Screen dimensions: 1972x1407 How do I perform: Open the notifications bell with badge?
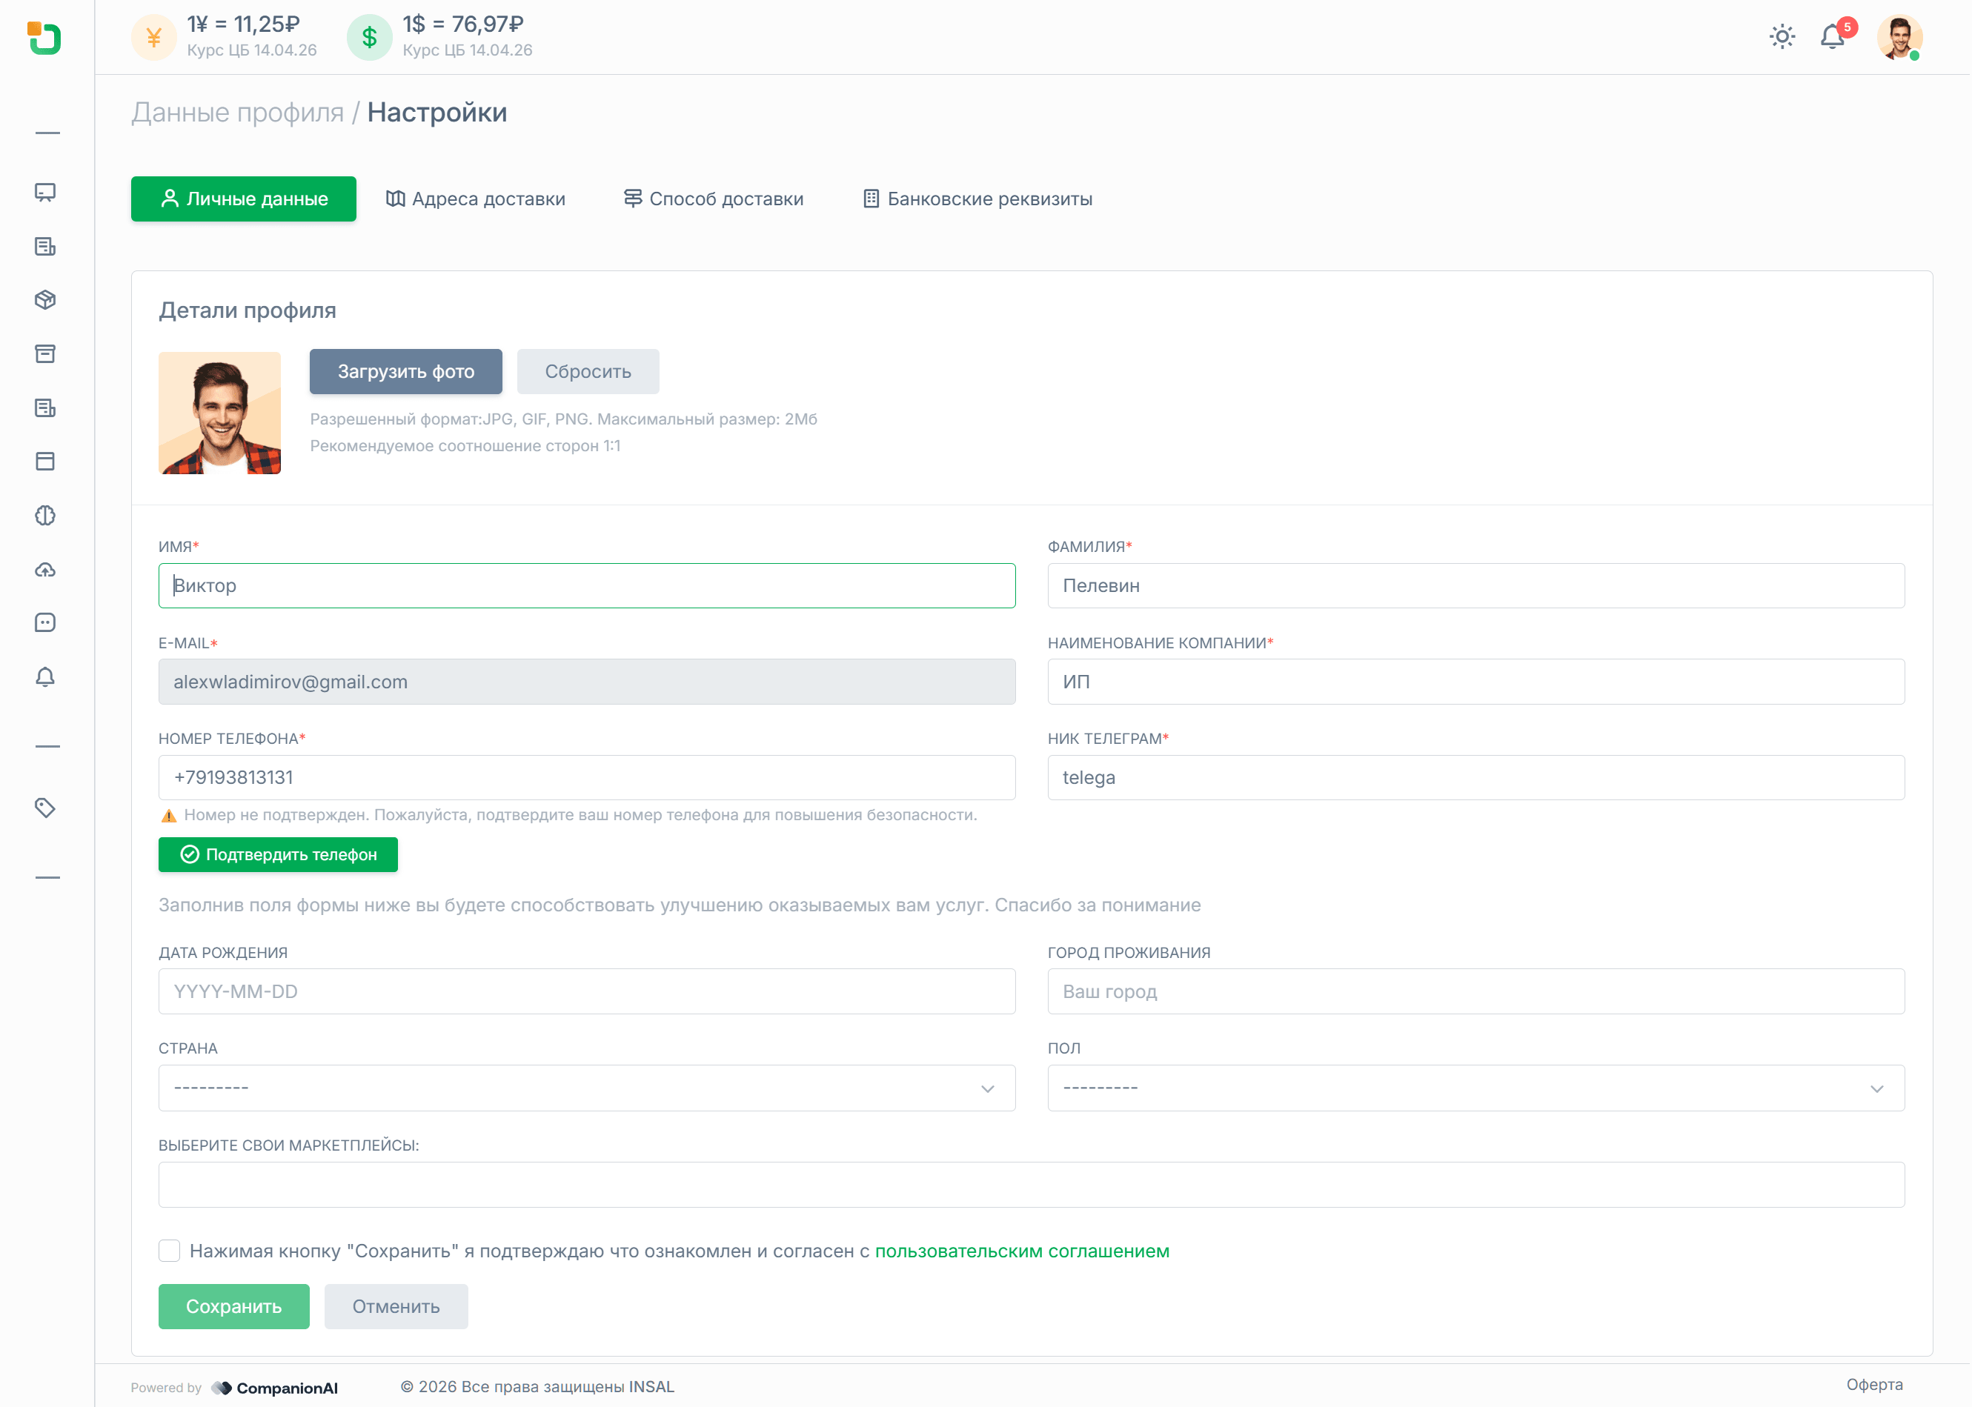(x=1833, y=37)
